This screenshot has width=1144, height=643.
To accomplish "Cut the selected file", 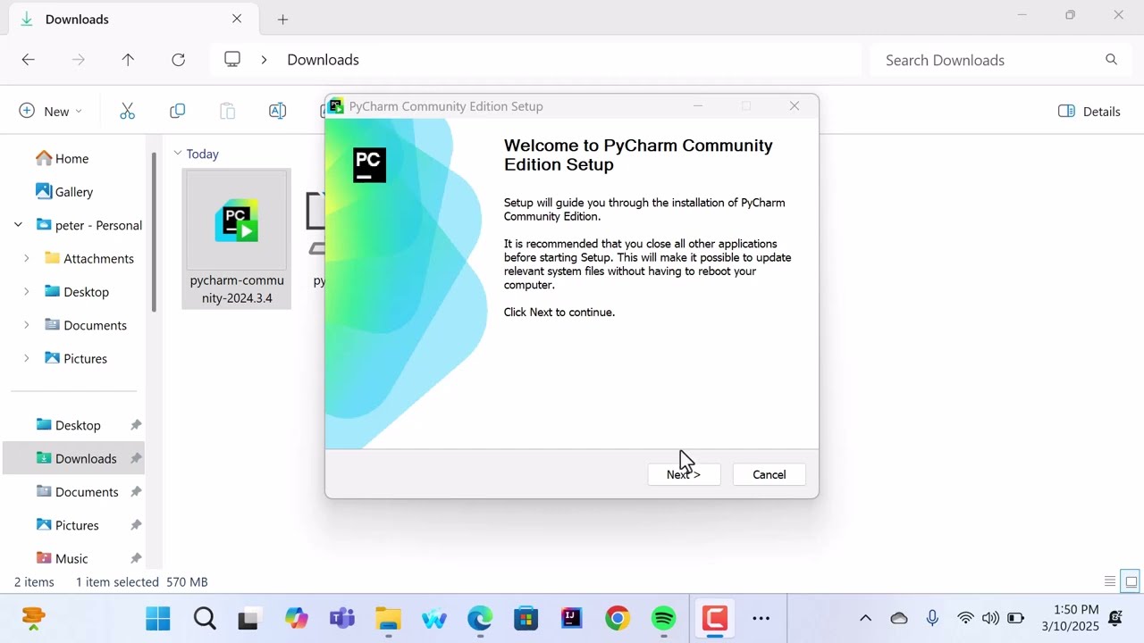I will pos(127,111).
